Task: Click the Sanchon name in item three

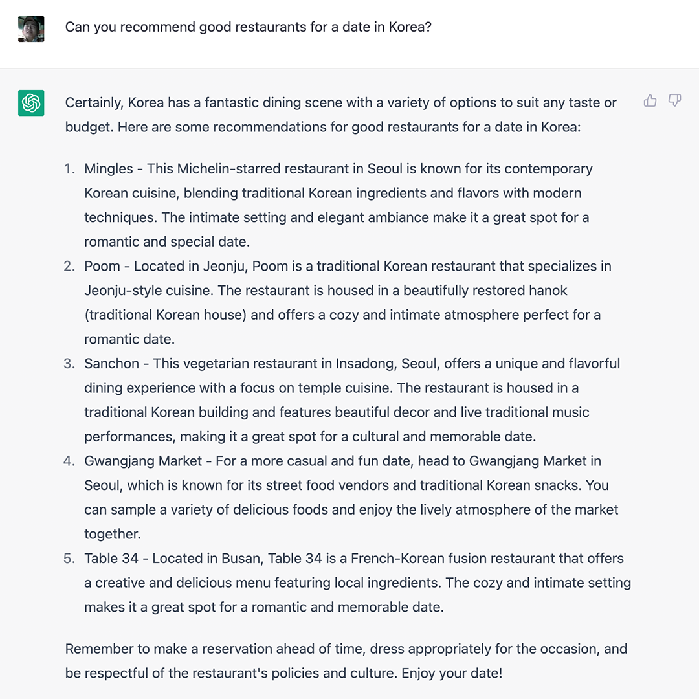Action: [111, 363]
